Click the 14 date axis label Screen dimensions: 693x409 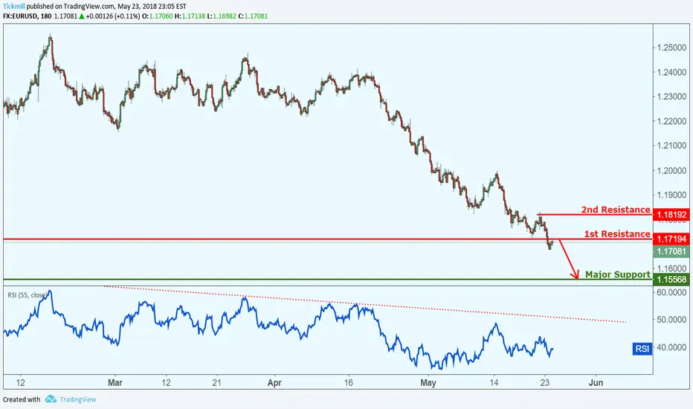[x=494, y=382]
